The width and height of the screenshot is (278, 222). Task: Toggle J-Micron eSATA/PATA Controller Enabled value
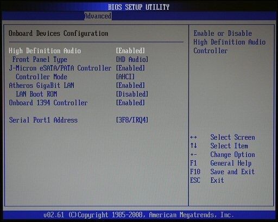130,68
